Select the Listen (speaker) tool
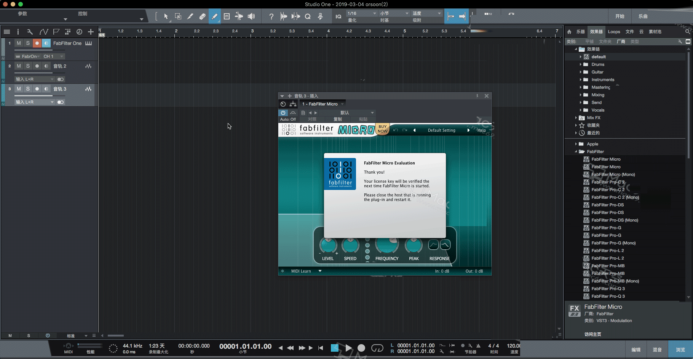 click(251, 16)
